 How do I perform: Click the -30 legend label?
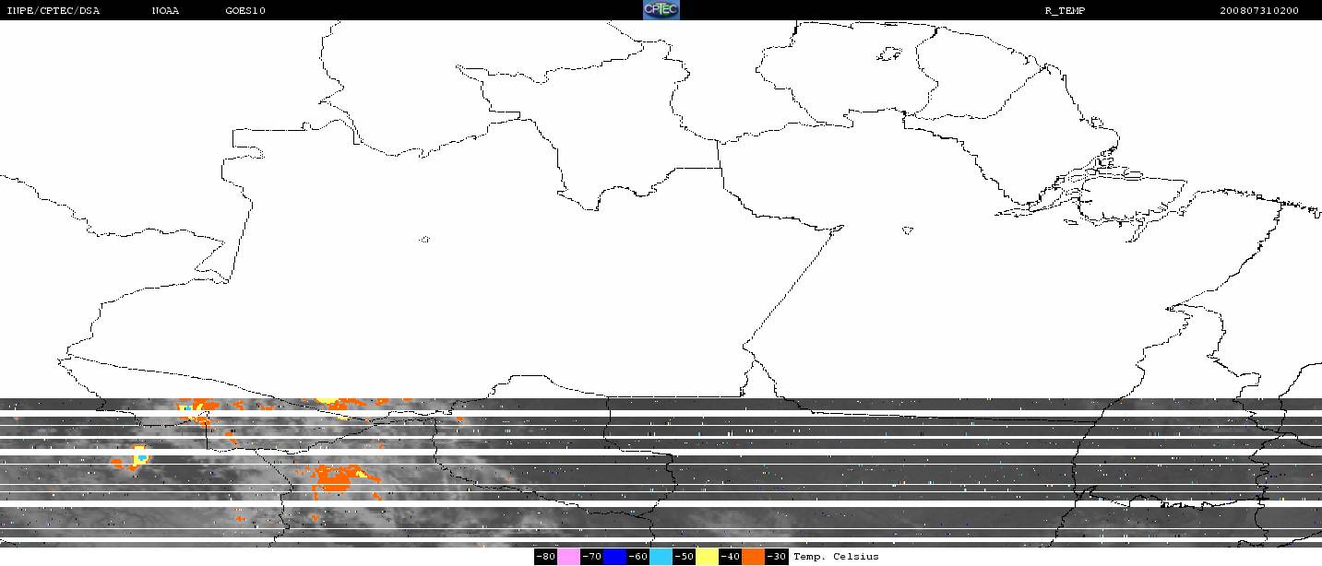coord(776,557)
